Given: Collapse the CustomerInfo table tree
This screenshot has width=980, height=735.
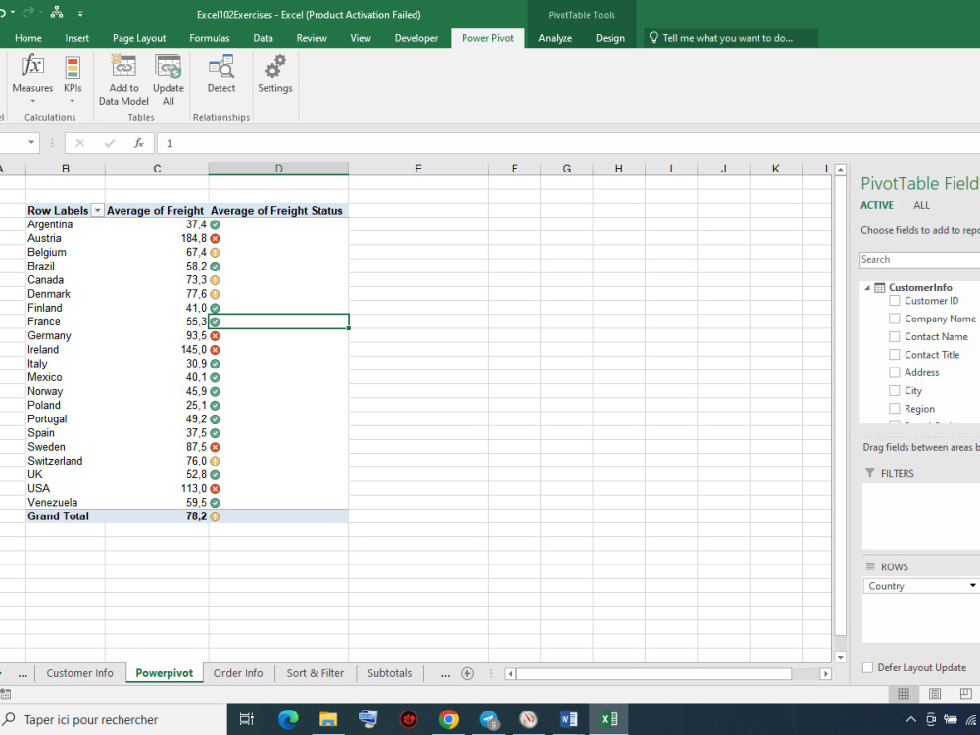Looking at the screenshot, I should [867, 288].
